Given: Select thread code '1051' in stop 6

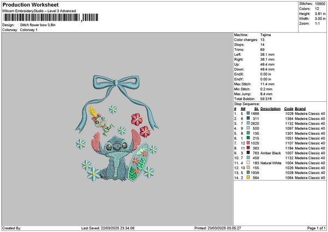Looking at the screenshot, I should click(x=289, y=138).
